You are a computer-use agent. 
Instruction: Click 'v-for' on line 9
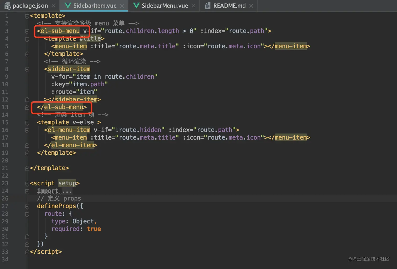pyautogui.click(x=60, y=77)
